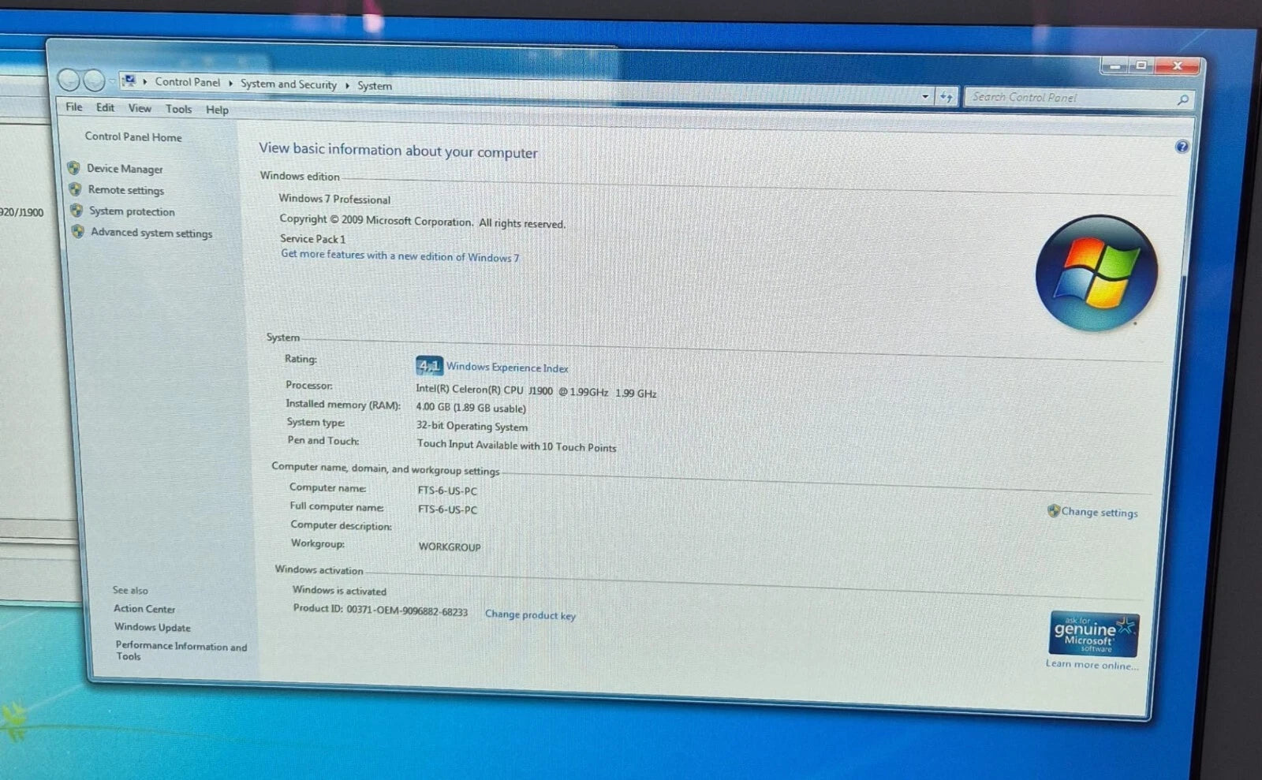This screenshot has width=1262, height=780.
Task: Click the Windows is activated text
Action: (339, 590)
